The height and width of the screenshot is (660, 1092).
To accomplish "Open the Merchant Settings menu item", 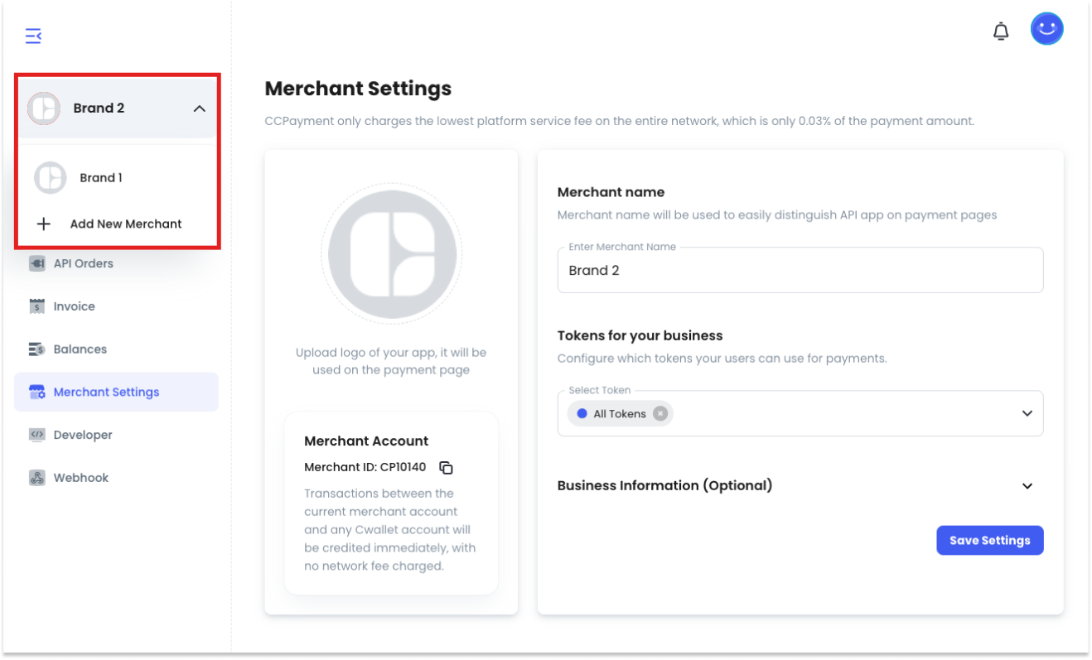I will [x=116, y=393].
